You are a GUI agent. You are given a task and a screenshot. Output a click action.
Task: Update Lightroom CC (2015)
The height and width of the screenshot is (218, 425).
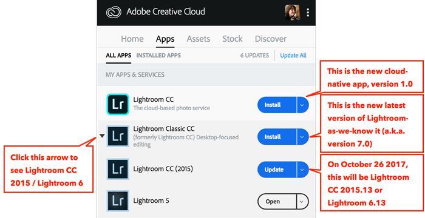(x=277, y=170)
